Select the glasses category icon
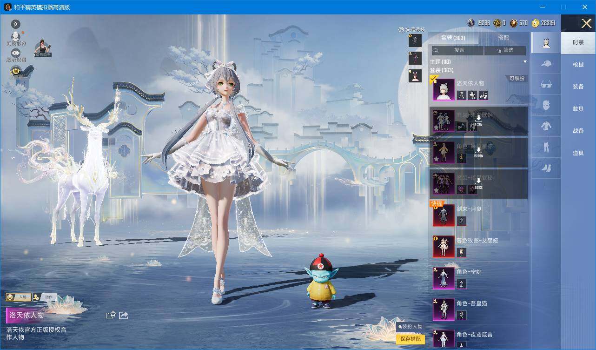 (546, 85)
